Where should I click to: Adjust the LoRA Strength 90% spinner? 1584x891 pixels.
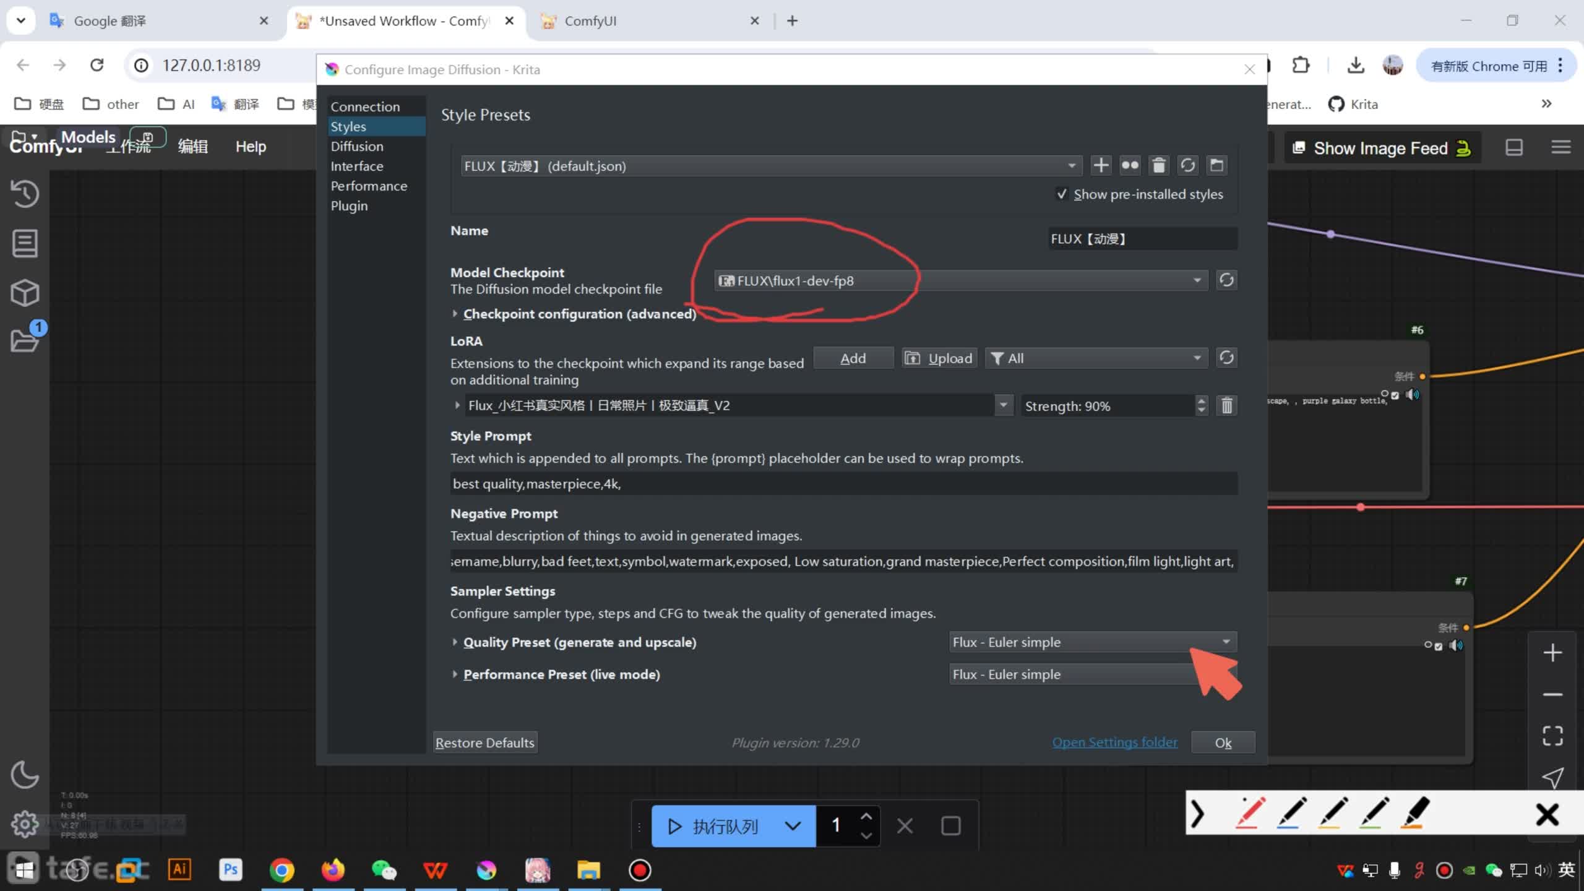coord(1114,406)
